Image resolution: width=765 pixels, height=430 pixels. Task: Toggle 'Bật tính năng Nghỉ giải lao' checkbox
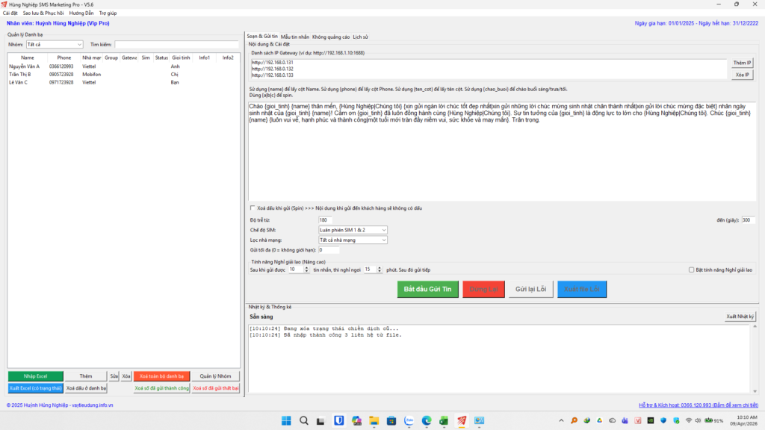click(691, 269)
